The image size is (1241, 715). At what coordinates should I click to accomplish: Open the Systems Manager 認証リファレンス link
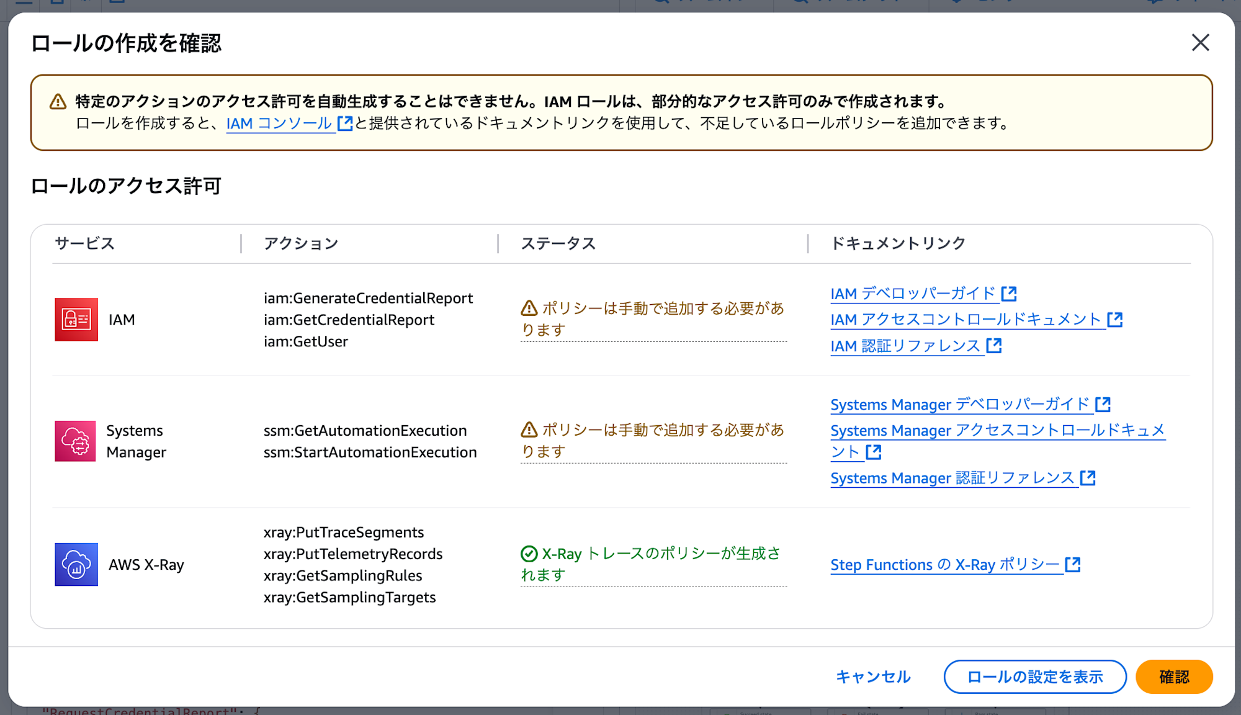tap(952, 478)
